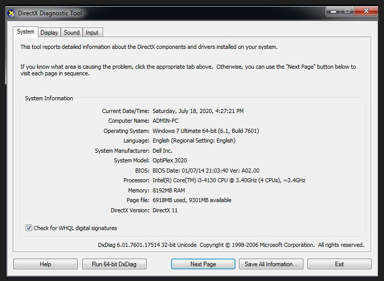Toggle Check for WHQL digital signatures checkbox
Viewport: 384px width, 281px height.
pos(29,228)
